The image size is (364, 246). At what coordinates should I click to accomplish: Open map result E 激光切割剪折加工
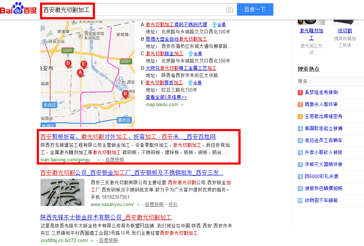pyautogui.click(x=164, y=83)
